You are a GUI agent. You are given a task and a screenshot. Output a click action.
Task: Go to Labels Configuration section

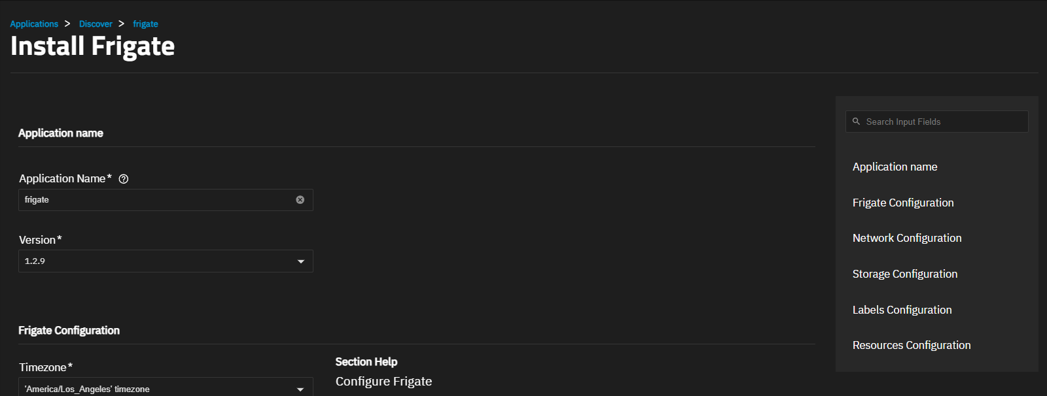pyautogui.click(x=902, y=310)
